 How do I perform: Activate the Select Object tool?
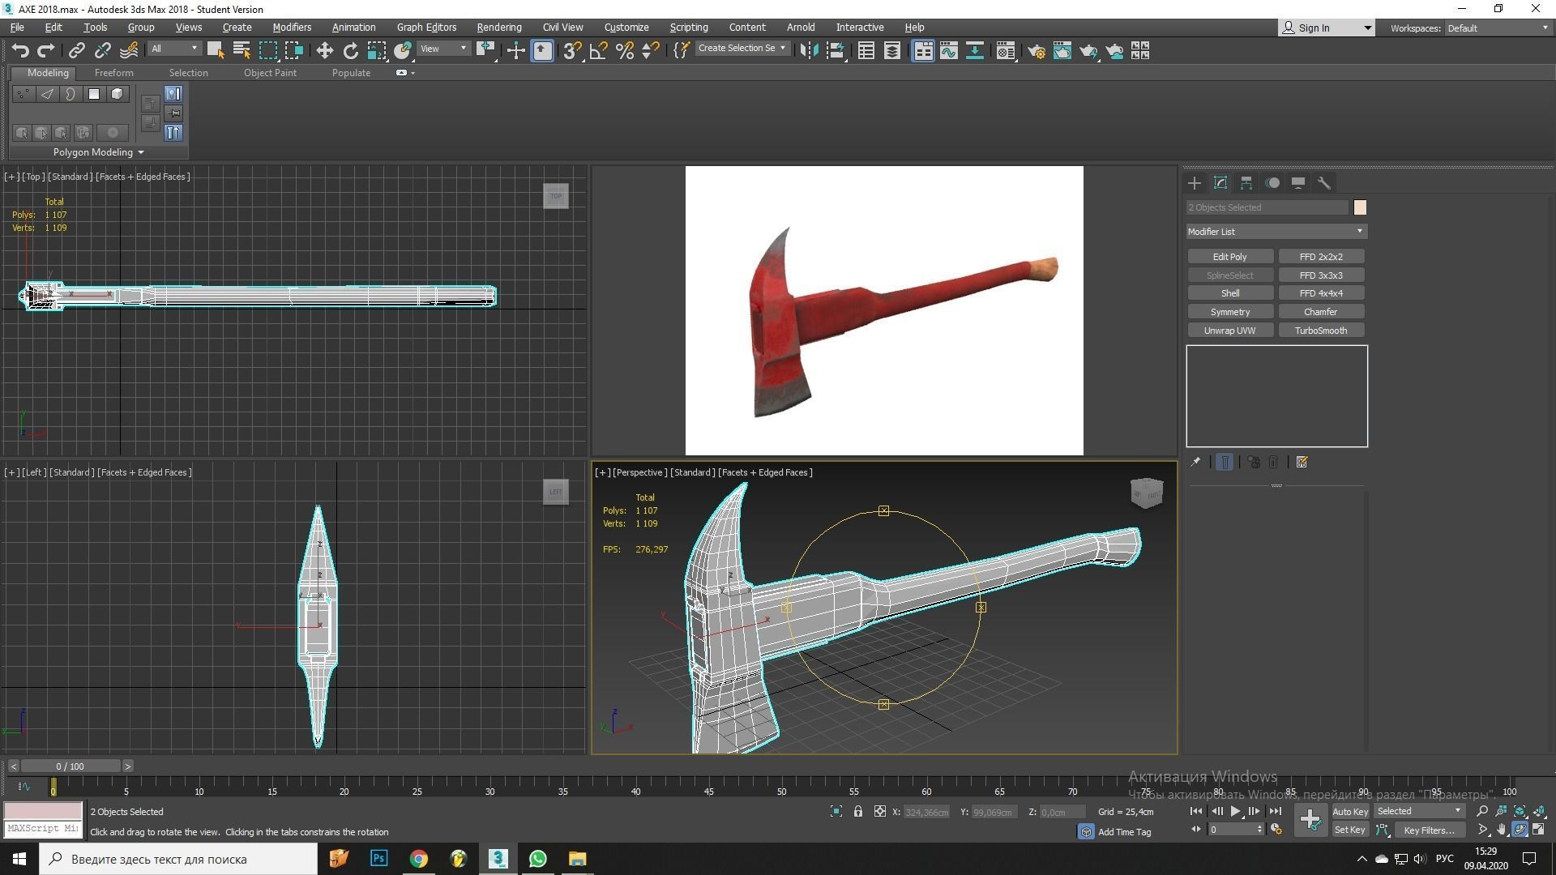coord(215,51)
